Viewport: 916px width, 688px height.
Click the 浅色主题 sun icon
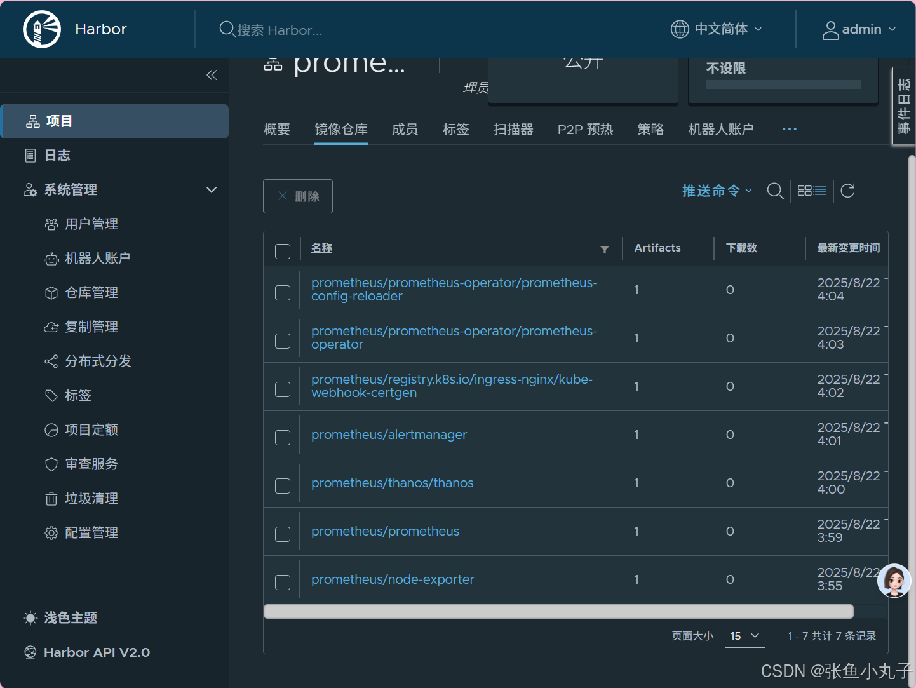click(x=30, y=618)
